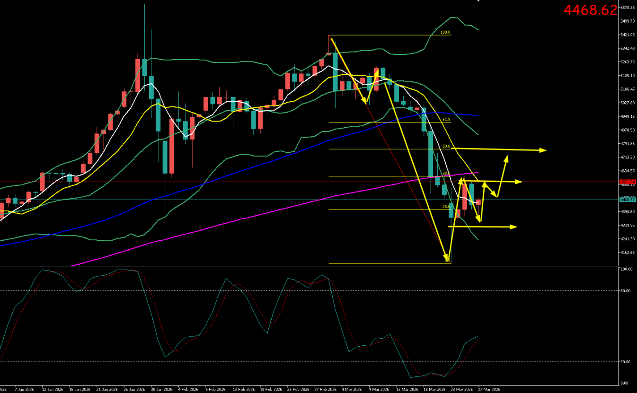Click the 4162.65 price on the price scale
The image size is (637, 393).
628,253
